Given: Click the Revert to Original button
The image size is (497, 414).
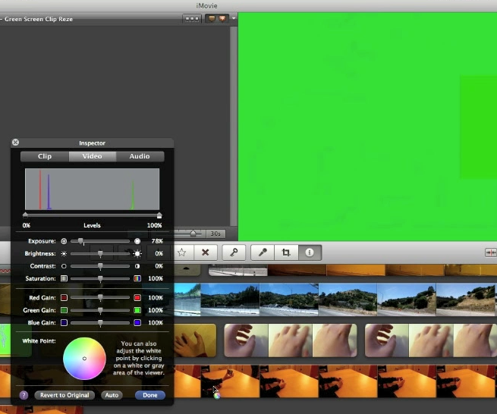Looking at the screenshot, I should pos(64,395).
